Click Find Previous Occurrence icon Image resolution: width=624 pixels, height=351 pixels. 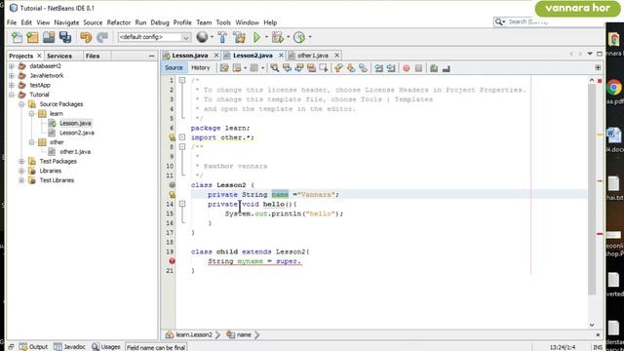(x=287, y=68)
